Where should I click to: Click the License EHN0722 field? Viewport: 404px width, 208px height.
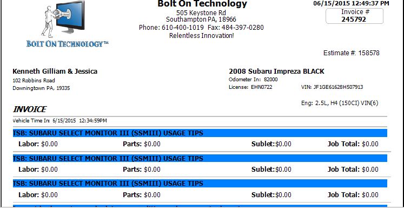[x=250, y=87]
